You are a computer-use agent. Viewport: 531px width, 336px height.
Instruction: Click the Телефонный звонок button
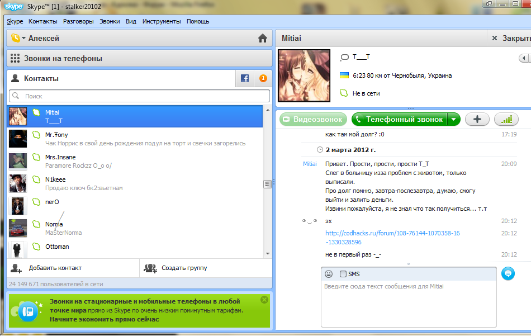pyautogui.click(x=400, y=119)
